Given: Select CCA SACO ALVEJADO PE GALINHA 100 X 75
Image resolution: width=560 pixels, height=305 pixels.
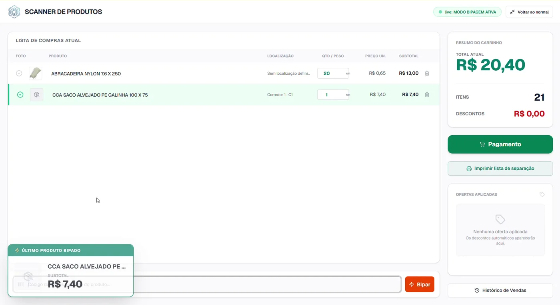Looking at the screenshot, I should [x=100, y=95].
